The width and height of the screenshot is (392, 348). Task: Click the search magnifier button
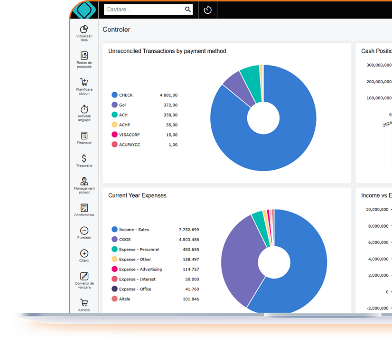click(187, 10)
